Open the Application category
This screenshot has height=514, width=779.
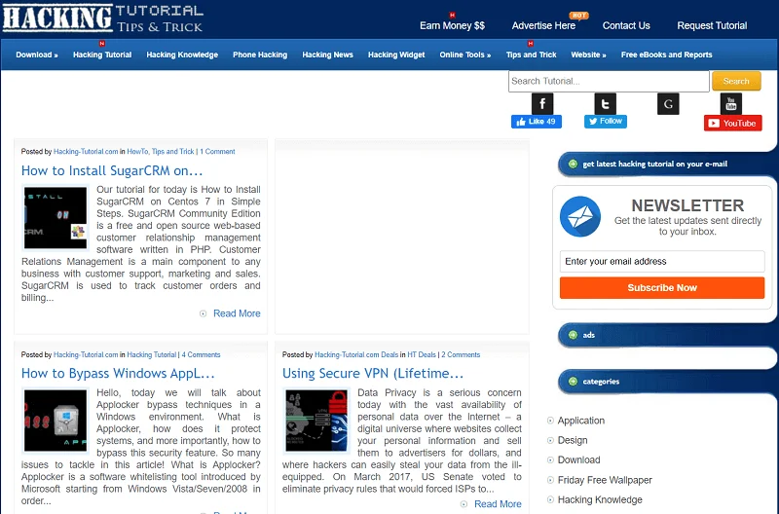tap(580, 421)
